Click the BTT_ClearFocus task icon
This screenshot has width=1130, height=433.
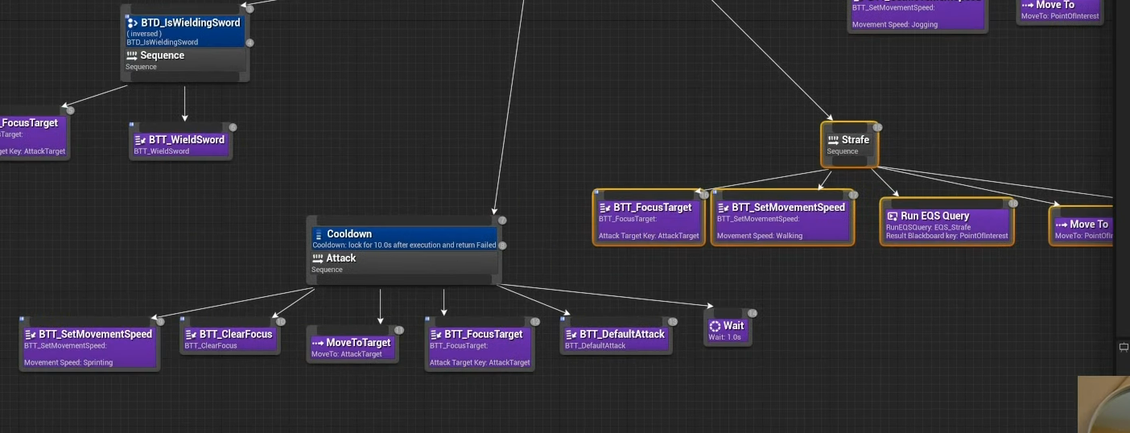(x=191, y=334)
